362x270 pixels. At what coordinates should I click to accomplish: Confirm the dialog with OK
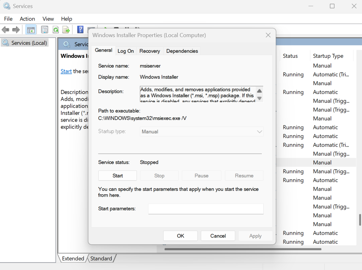(x=180, y=236)
